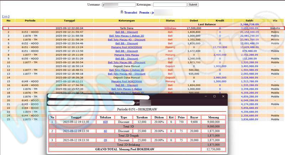Open Menang Pool HOKIDRAW at 20:13:24
The width and height of the screenshot is (285, 155).
pyautogui.click(x=126, y=47)
